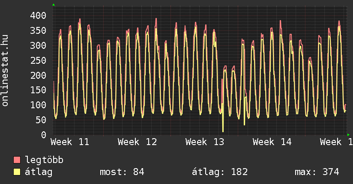Select the Week 12 x-axis label
Image resolution: width=353 pixels, height=184 pixels.
pos(137,142)
